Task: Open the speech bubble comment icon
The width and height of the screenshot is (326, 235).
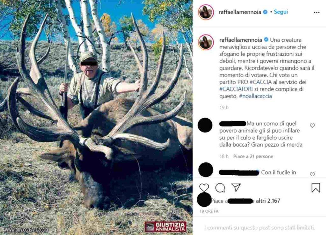Action: click(x=220, y=188)
